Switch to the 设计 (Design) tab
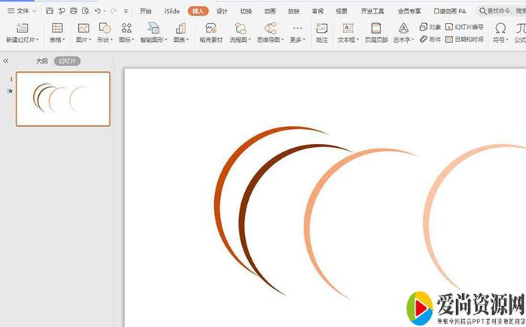 pyautogui.click(x=222, y=11)
